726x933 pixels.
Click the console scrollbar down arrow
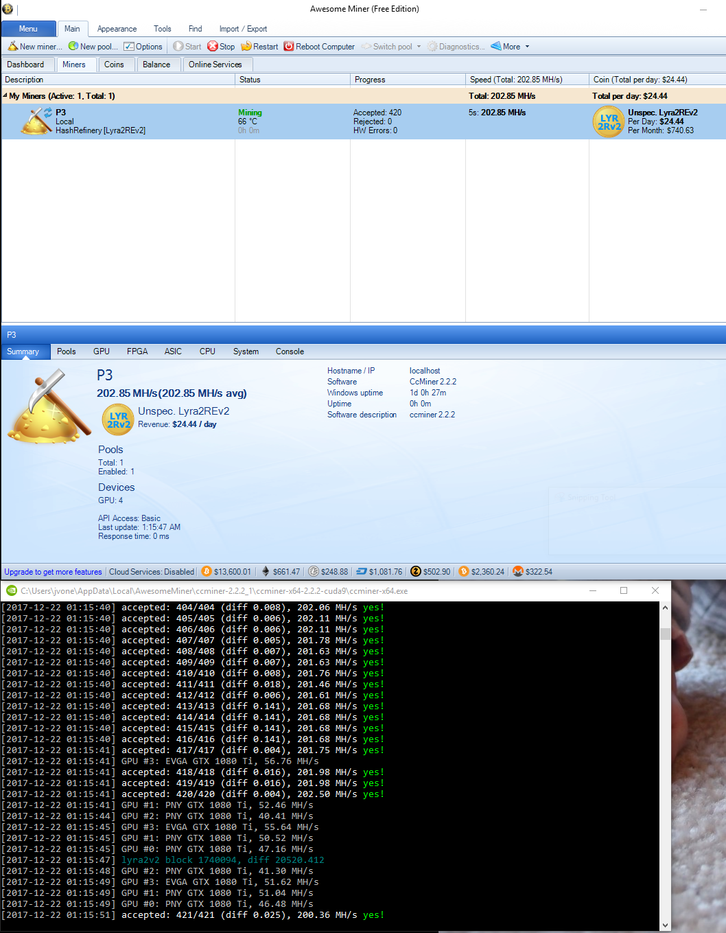click(665, 925)
